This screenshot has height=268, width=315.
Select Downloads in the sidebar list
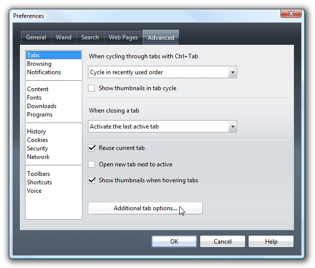coord(42,106)
